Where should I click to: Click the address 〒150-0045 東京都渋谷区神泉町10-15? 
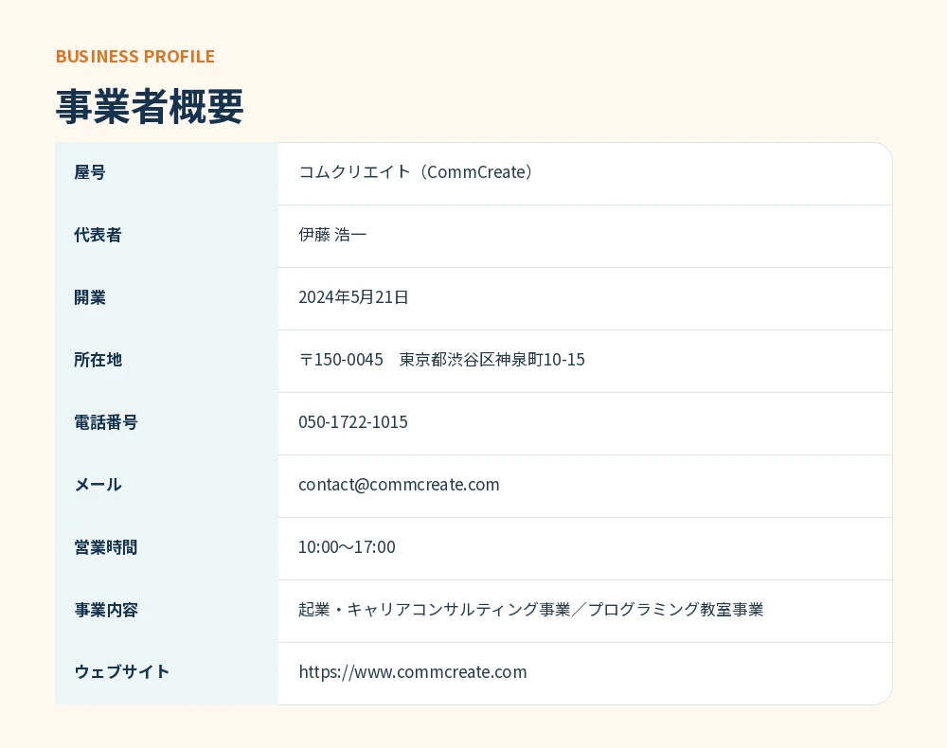click(x=441, y=359)
